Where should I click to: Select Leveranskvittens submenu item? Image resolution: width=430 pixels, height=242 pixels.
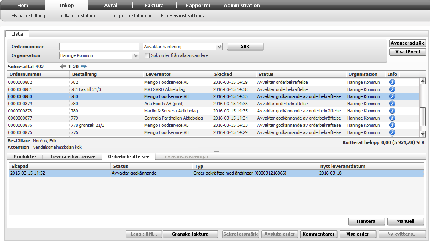pyautogui.click(x=184, y=16)
